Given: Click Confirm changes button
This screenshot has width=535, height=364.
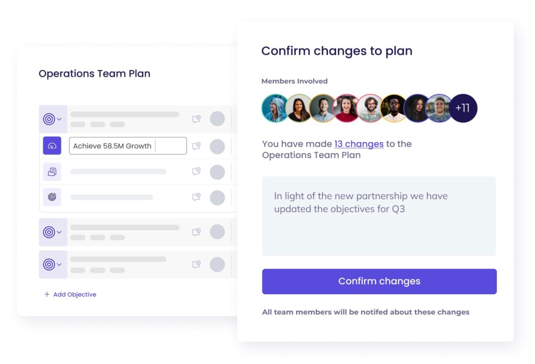Looking at the screenshot, I should pyautogui.click(x=379, y=281).
